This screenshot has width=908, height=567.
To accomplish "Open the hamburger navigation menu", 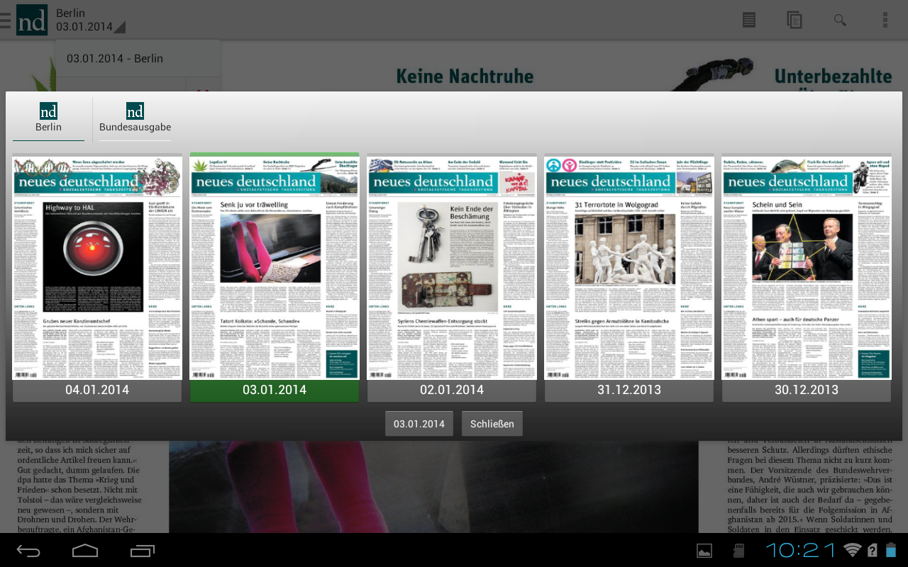I will (5, 20).
